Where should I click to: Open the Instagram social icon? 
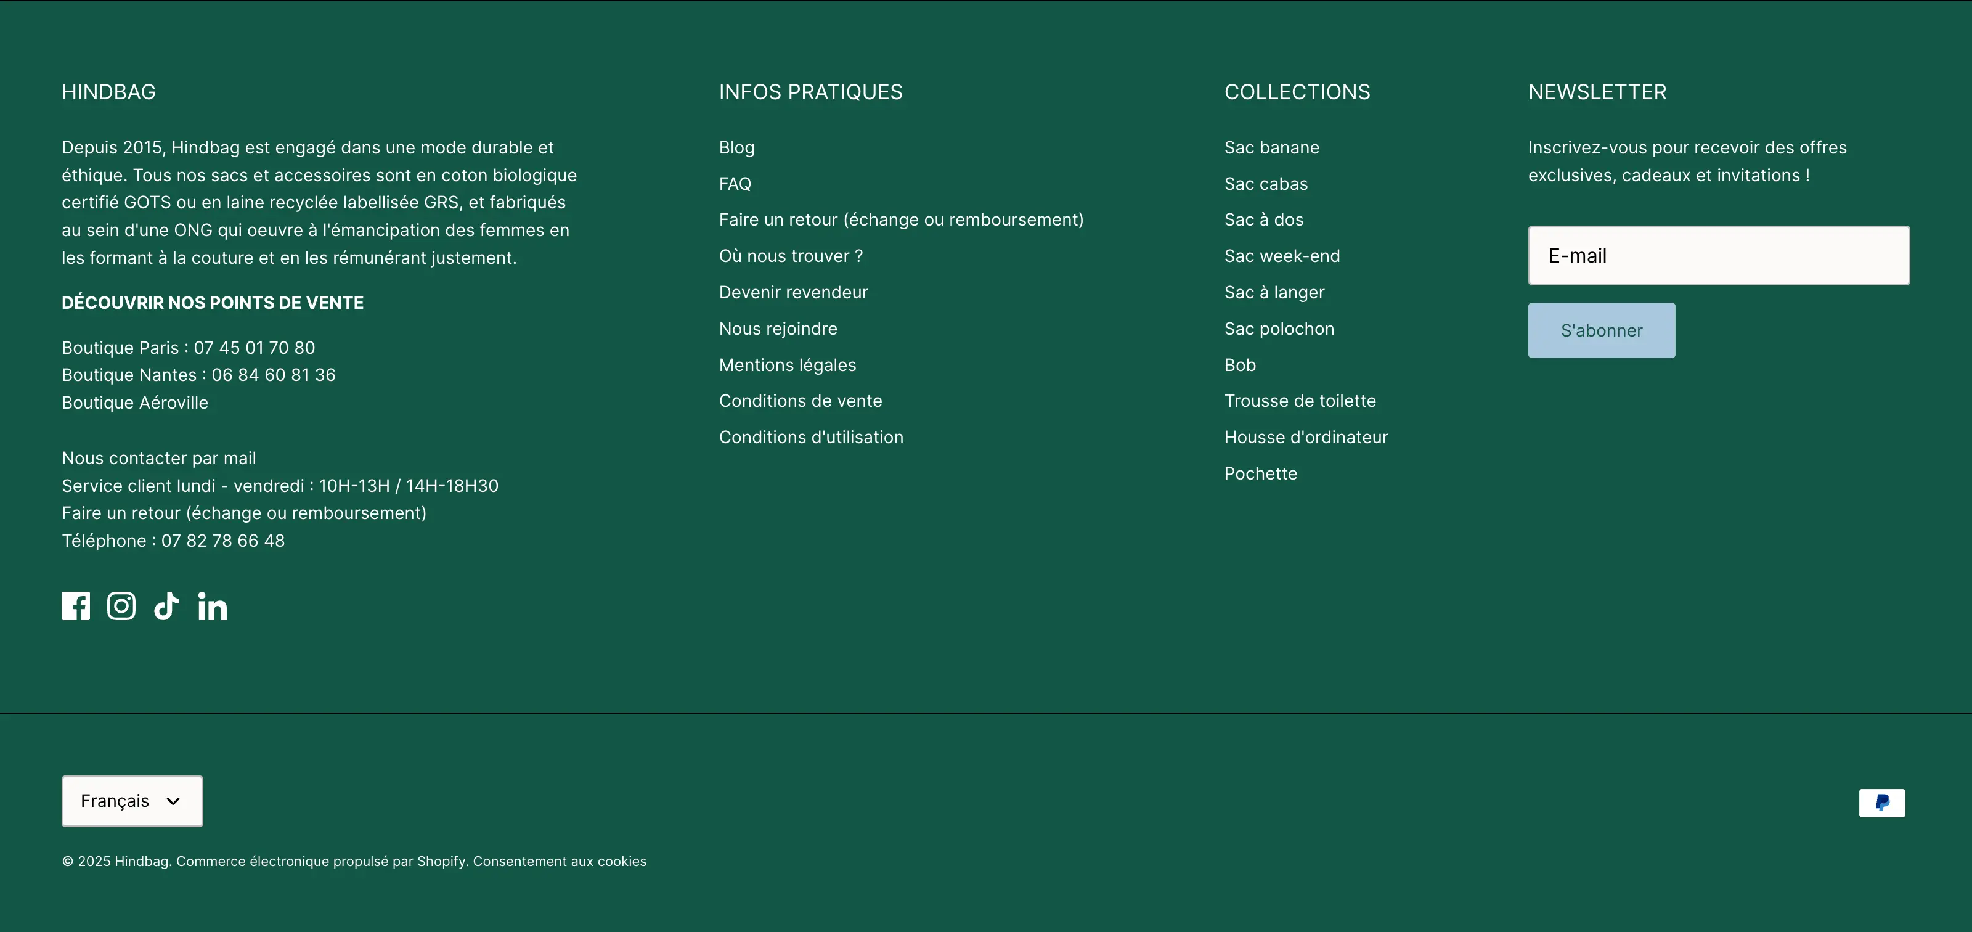tap(121, 606)
